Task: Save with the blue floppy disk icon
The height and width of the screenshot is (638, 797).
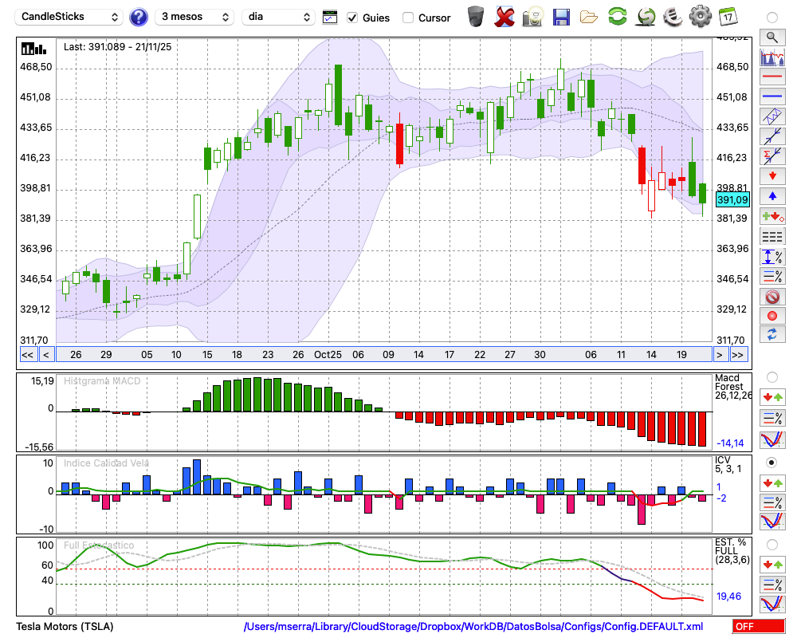Action: click(561, 17)
